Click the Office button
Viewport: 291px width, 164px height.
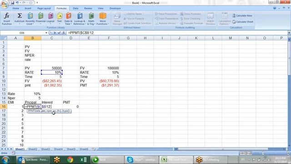(4, 5)
